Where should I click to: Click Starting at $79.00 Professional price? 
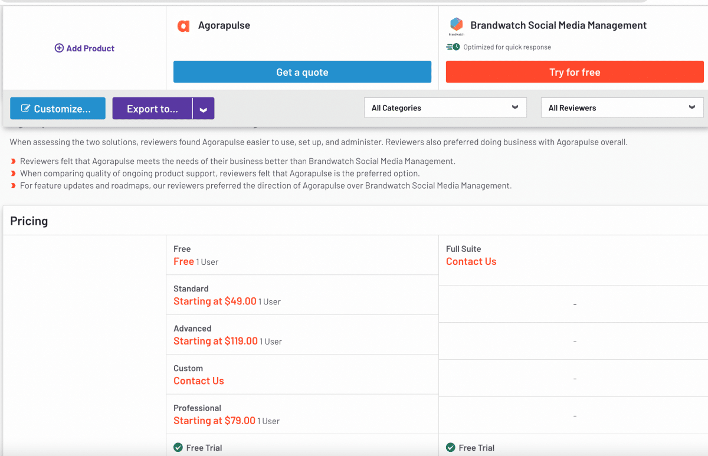(x=214, y=421)
